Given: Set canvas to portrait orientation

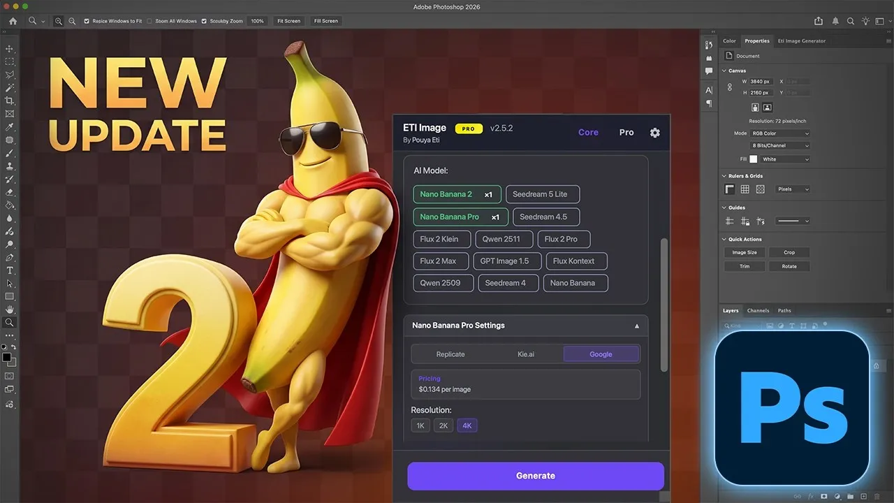Looking at the screenshot, I should point(755,108).
